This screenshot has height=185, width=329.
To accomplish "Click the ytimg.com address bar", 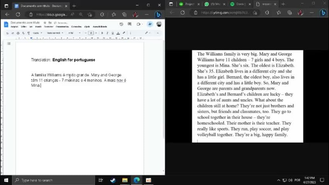I will click(x=225, y=12).
